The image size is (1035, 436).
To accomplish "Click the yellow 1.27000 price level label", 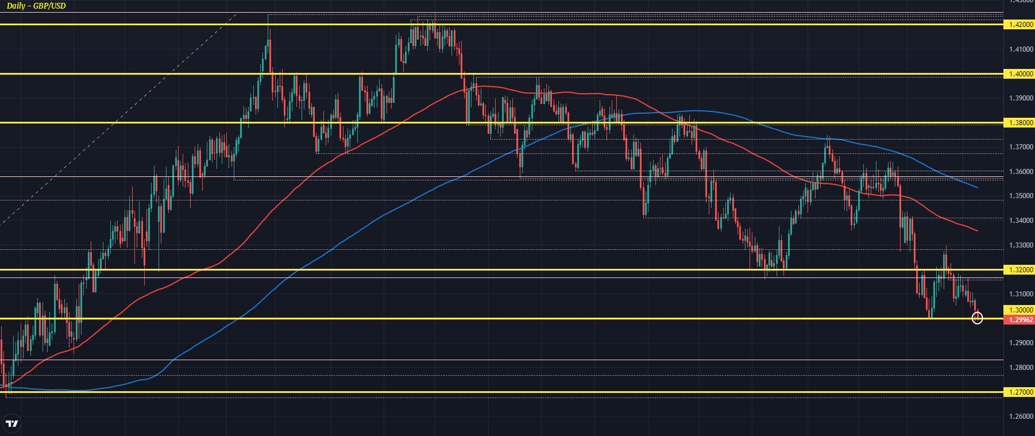I will point(1018,392).
